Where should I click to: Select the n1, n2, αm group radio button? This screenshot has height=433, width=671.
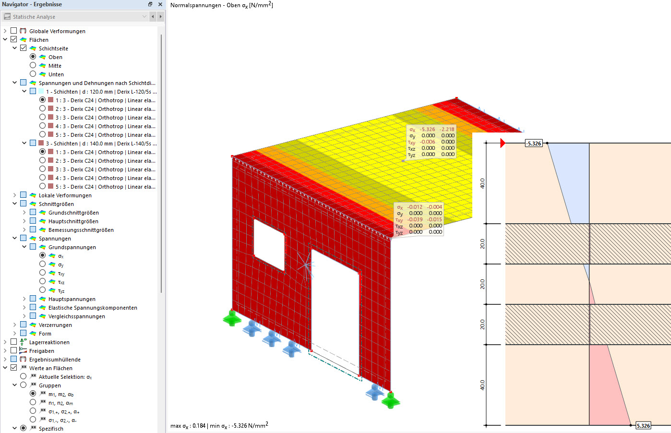[x=33, y=402]
